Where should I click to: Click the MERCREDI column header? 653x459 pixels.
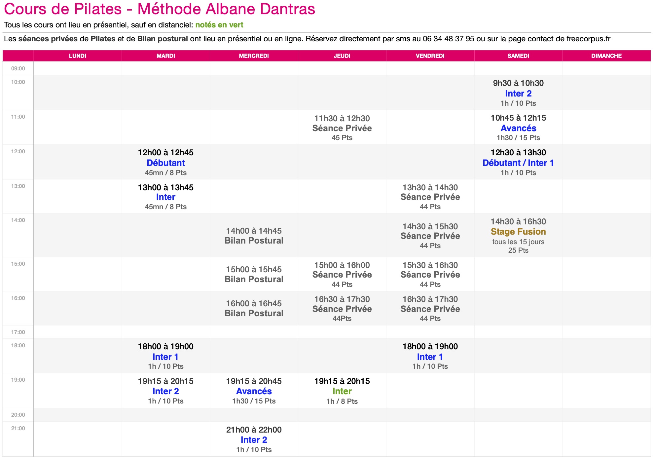[254, 56]
